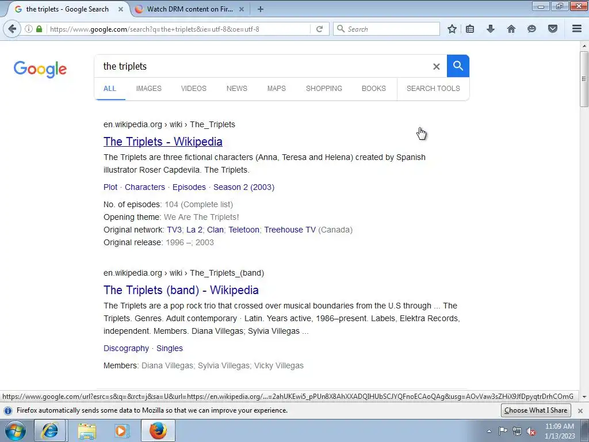Clear the Google search box text

(x=436, y=67)
